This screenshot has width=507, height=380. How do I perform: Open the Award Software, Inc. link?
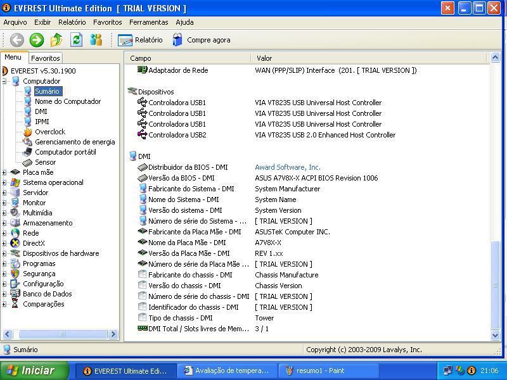click(287, 167)
